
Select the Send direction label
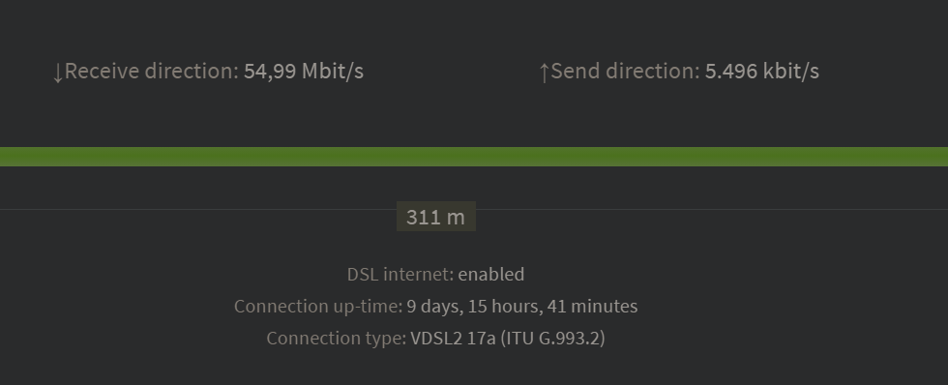click(625, 72)
